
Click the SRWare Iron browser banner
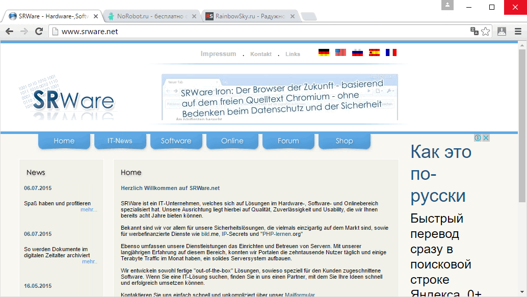pos(280,97)
